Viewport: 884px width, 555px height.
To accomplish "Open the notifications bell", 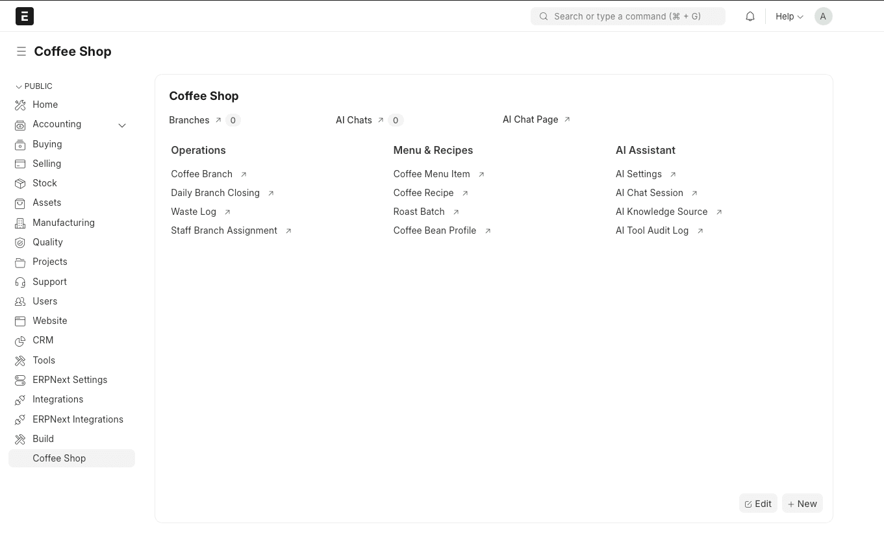I will click(x=750, y=16).
